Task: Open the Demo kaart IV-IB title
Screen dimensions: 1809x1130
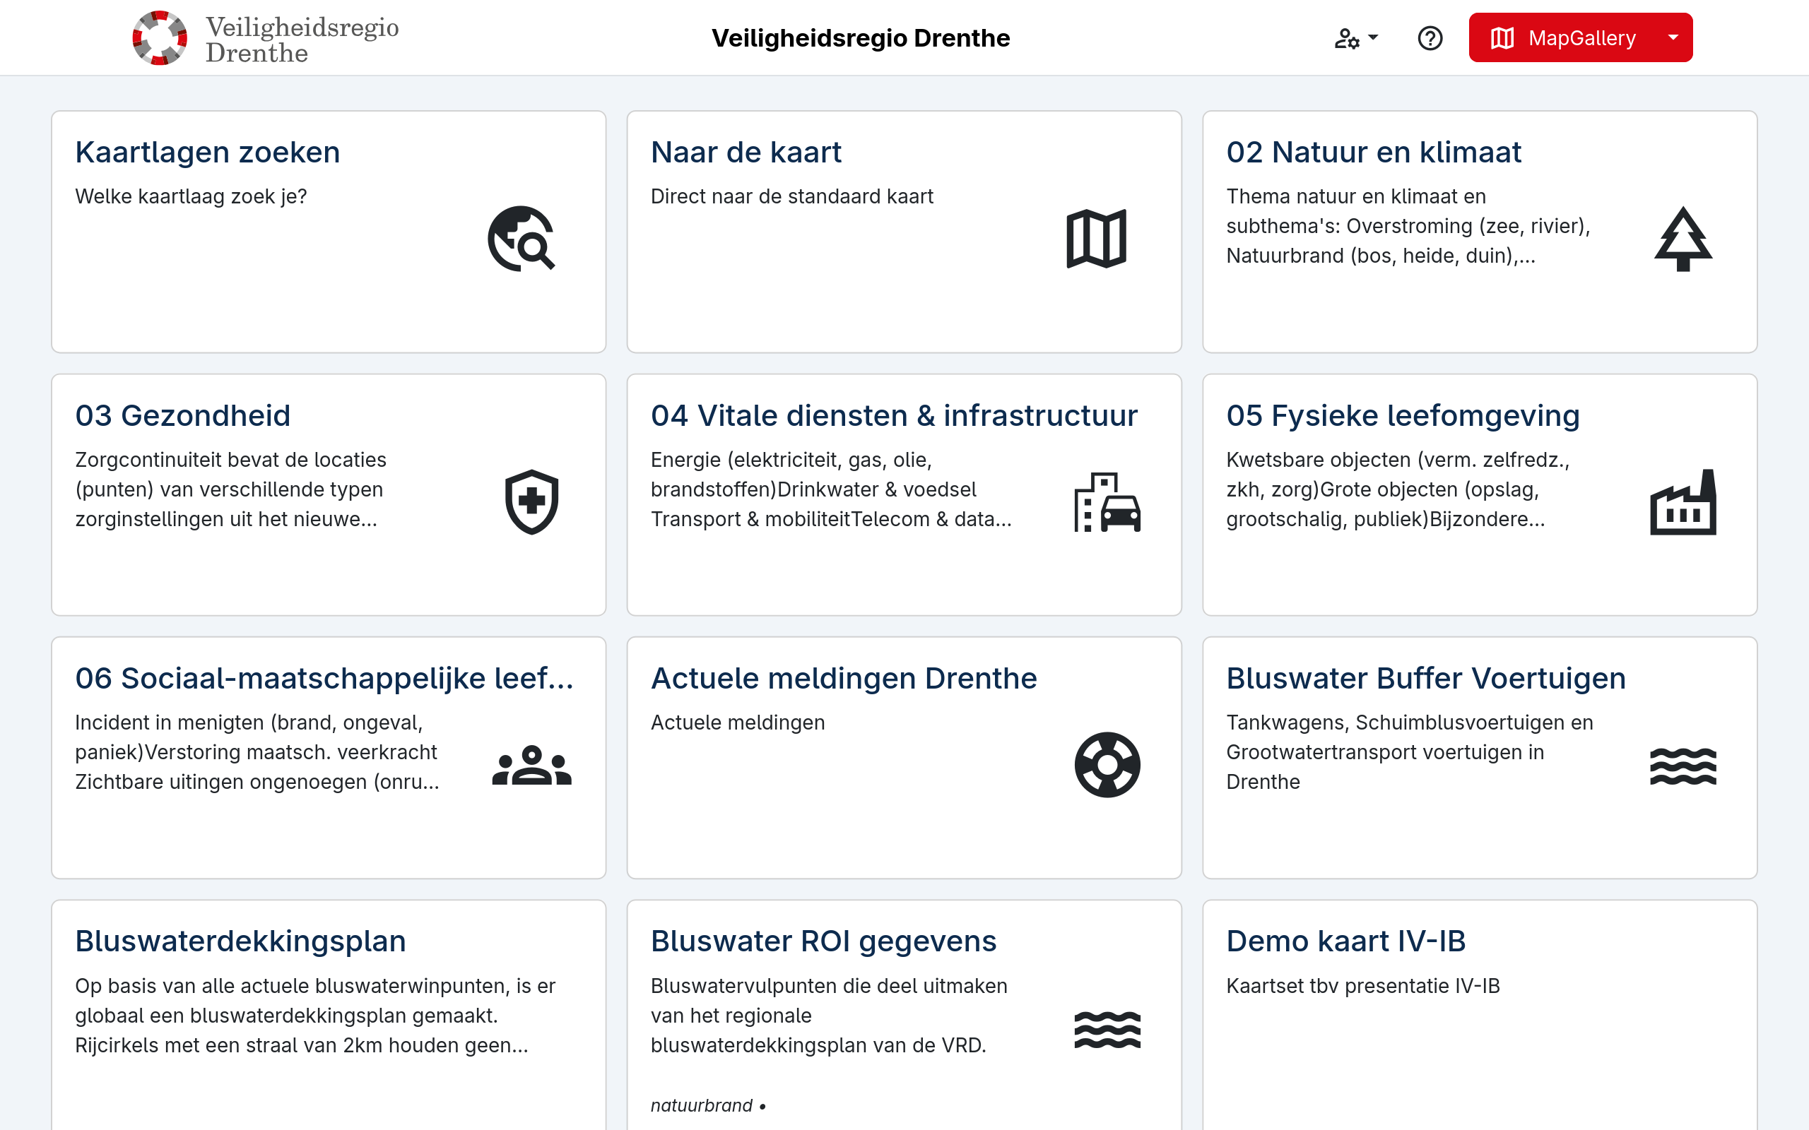Action: 1345,941
